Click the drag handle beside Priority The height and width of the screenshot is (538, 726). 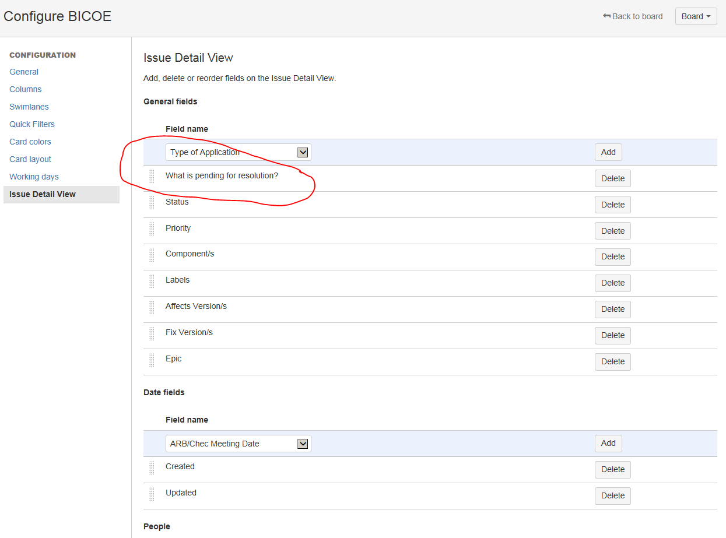pos(152,229)
